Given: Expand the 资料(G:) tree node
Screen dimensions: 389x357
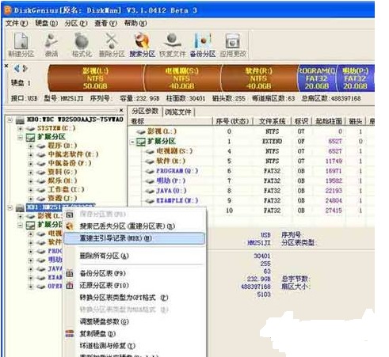Looking at the screenshot, I should click(x=31, y=173).
